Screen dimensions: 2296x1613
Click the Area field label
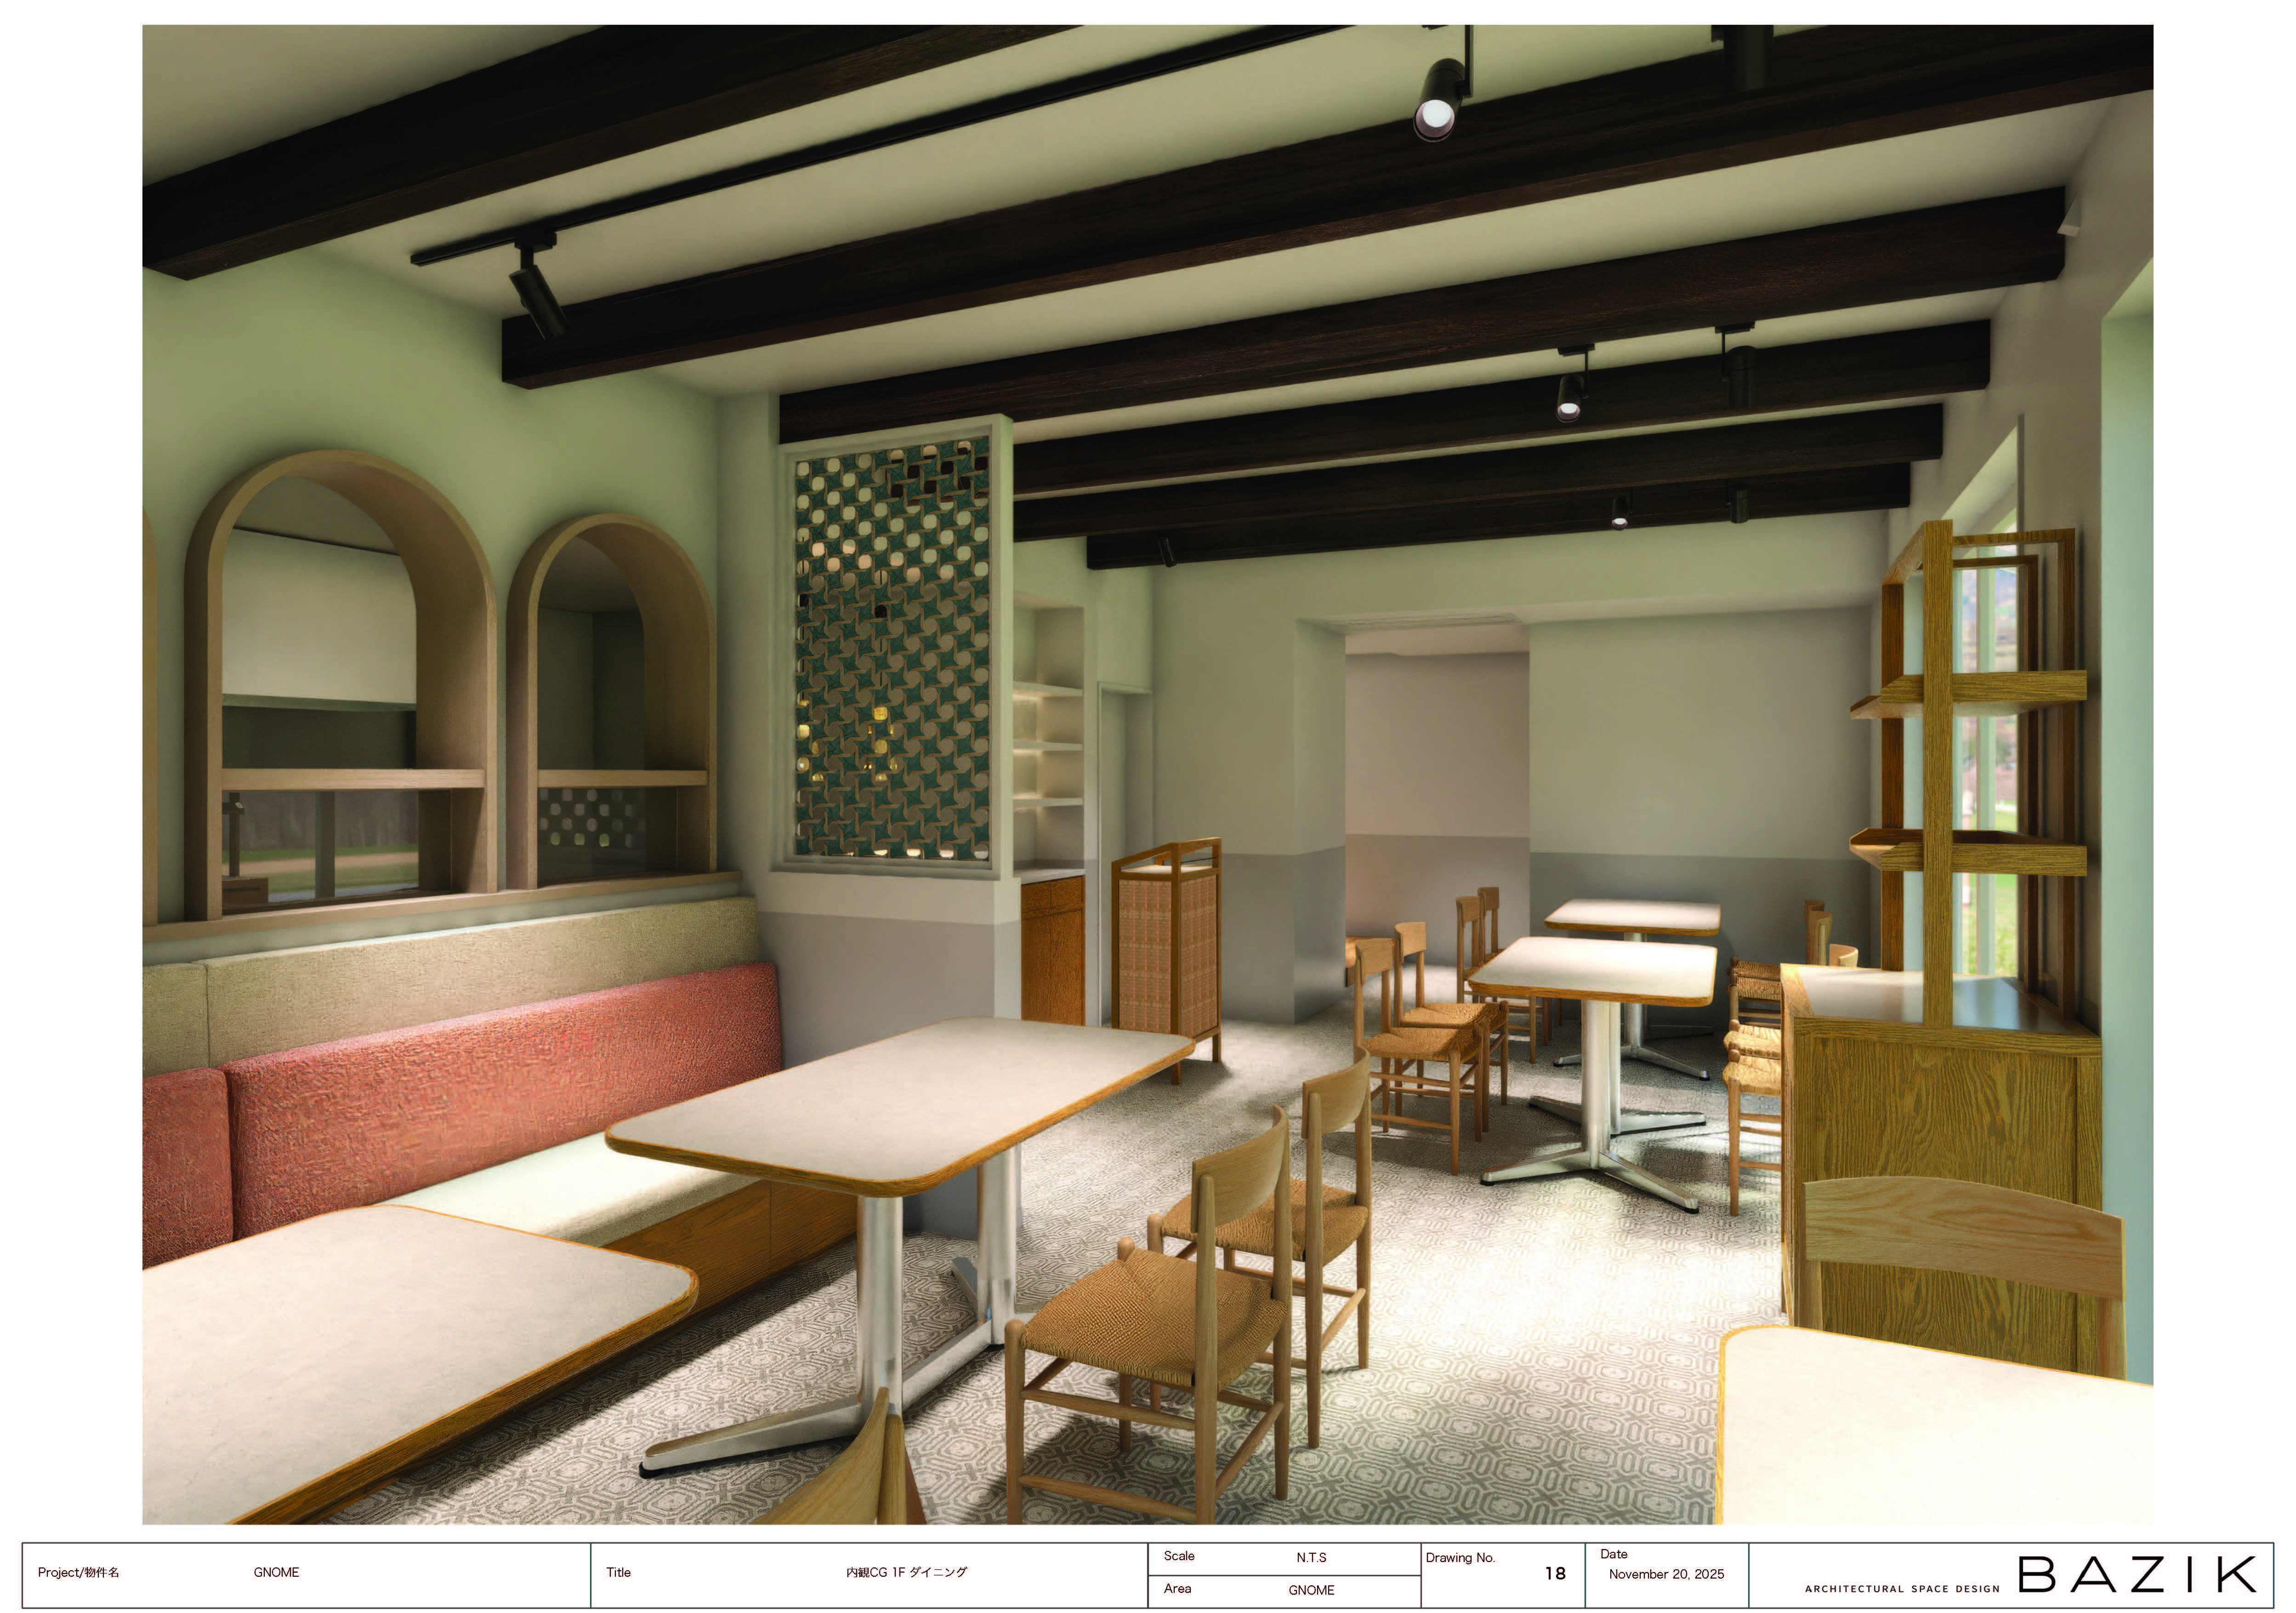[x=1177, y=1588]
